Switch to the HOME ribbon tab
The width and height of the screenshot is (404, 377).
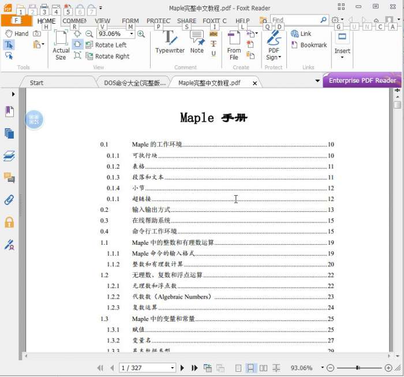[46, 21]
